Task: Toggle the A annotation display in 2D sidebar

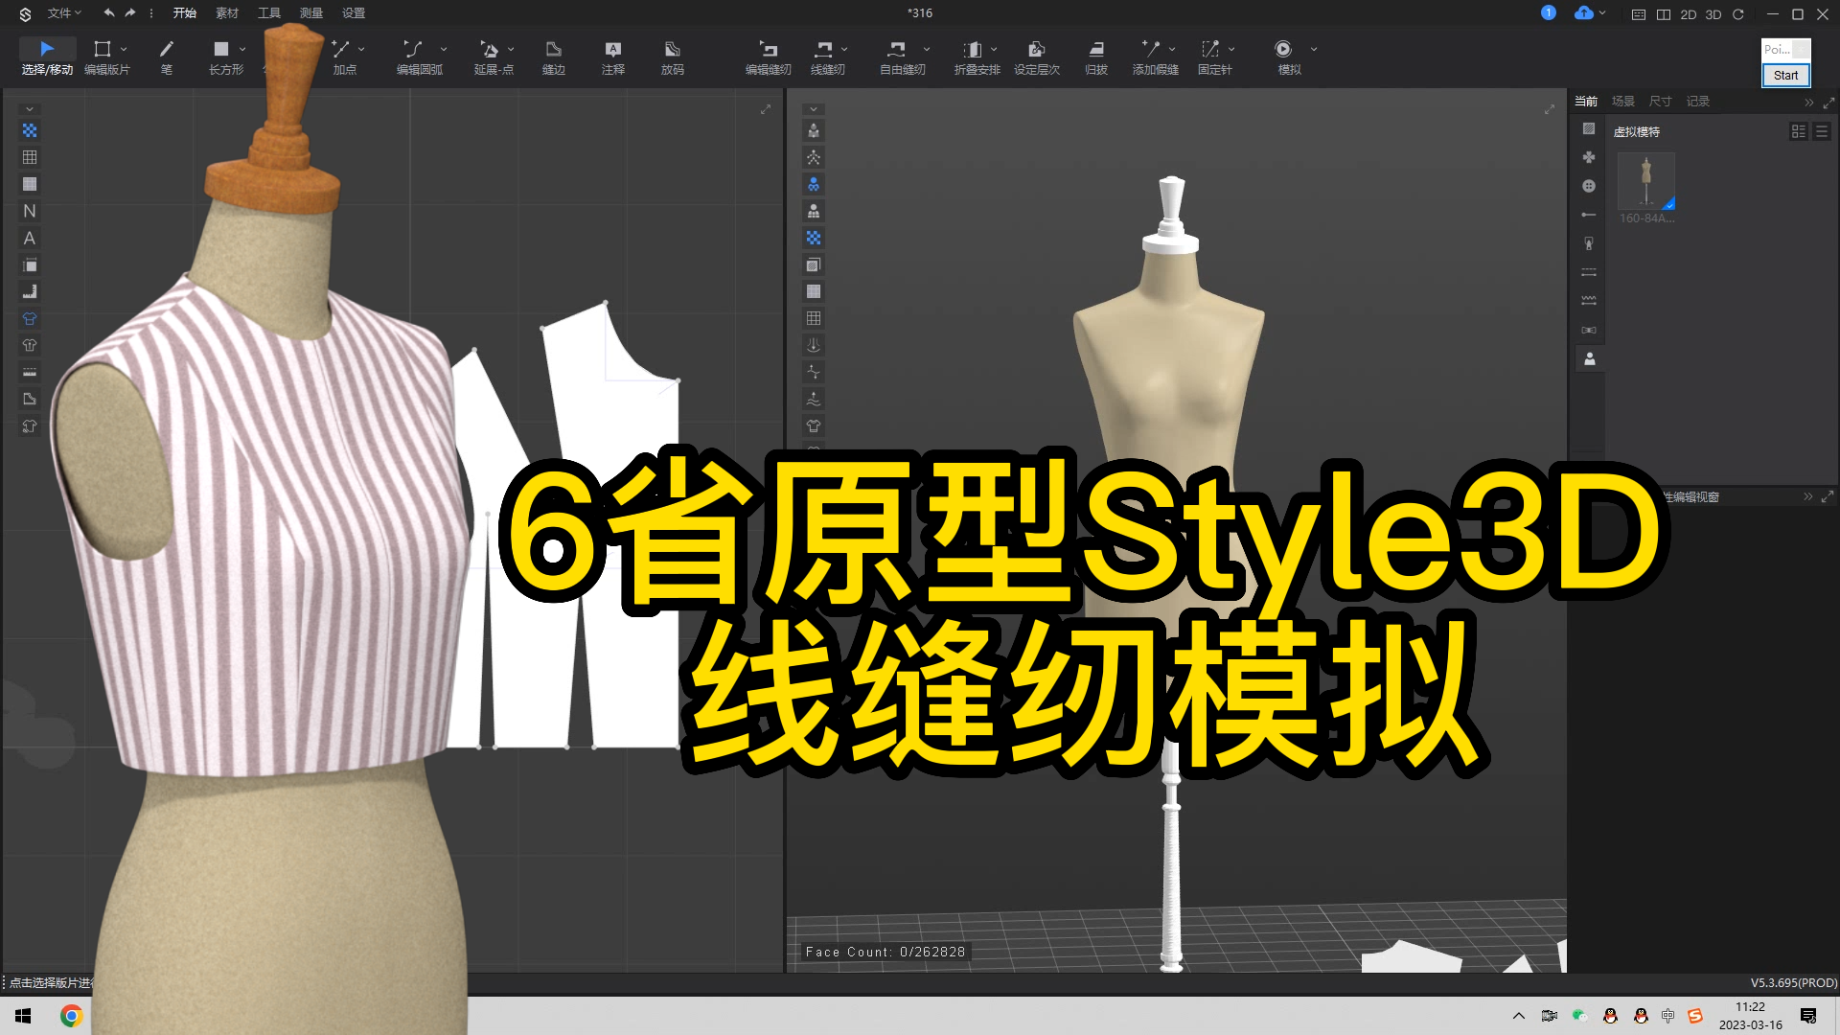Action: (30, 238)
